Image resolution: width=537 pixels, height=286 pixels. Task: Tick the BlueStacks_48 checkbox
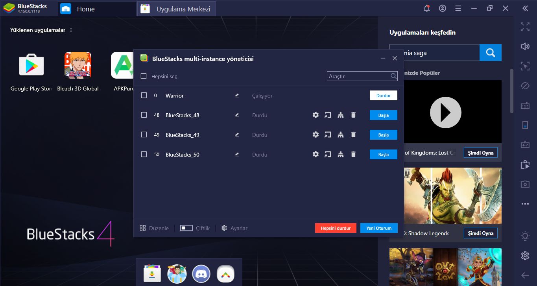tap(144, 115)
